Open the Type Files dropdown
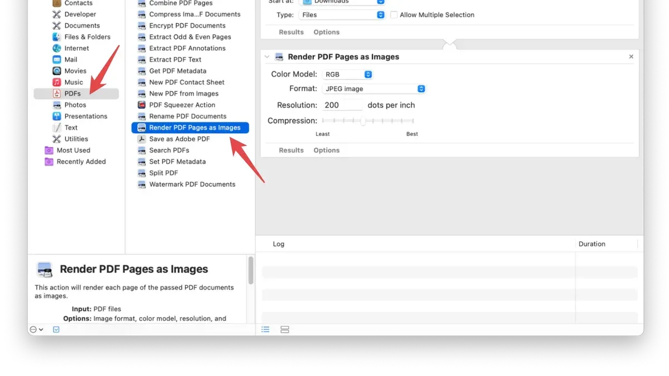Viewport: 669px width, 376px height. click(x=342, y=15)
